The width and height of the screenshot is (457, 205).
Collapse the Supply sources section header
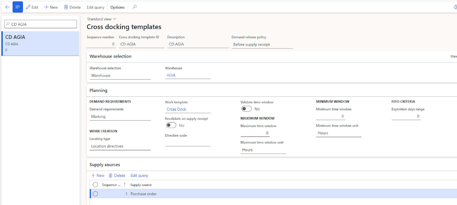pos(105,165)
